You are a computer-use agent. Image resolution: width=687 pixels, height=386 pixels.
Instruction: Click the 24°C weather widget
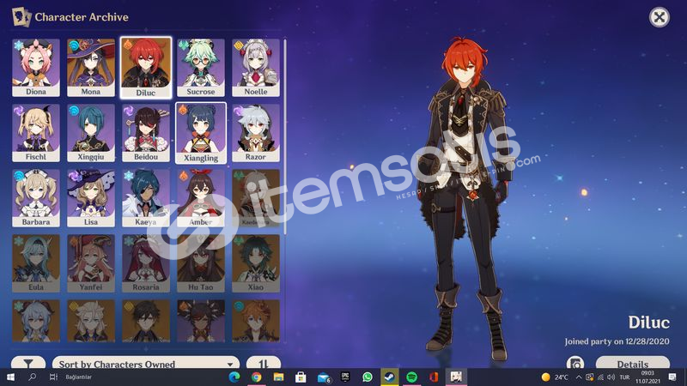coord(555,377)
